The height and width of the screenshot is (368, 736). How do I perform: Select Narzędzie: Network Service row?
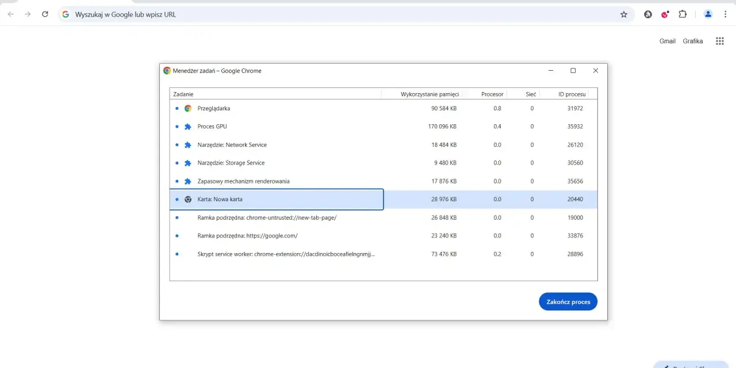click(384, 145)
